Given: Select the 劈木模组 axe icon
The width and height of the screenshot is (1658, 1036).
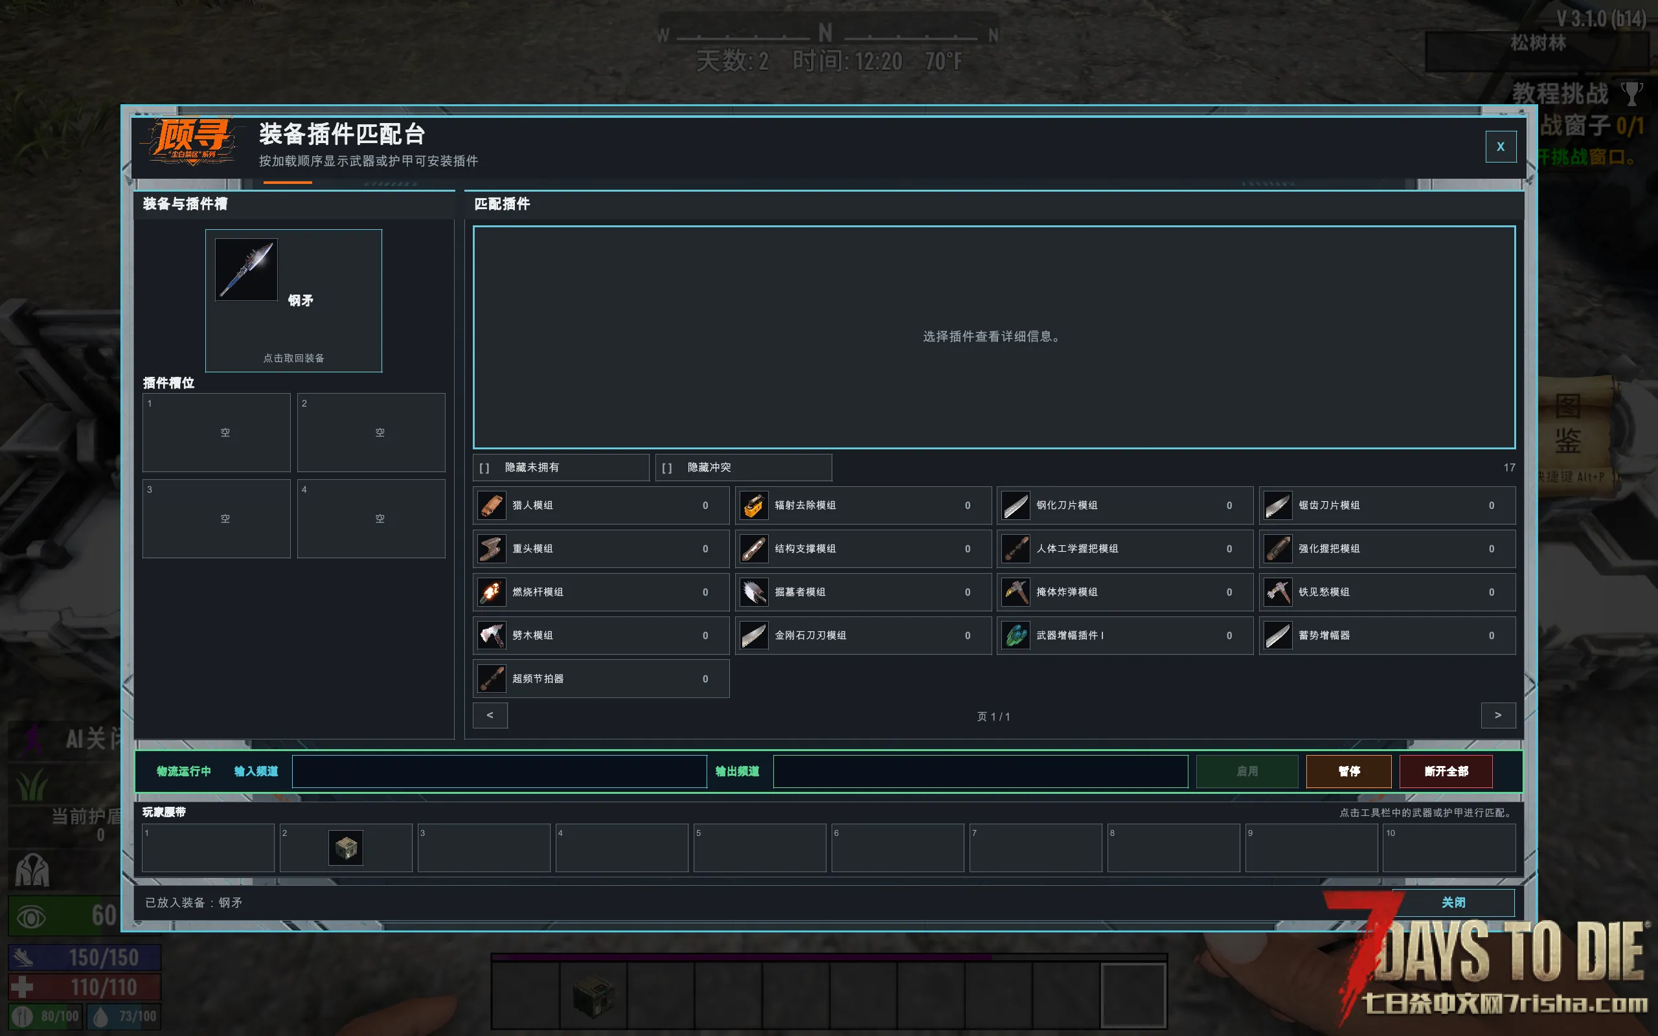Looking at the screenshot, I should coord(491,636).
